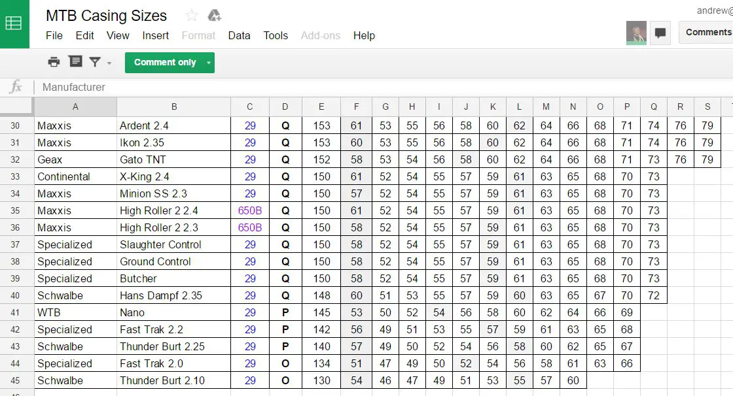This screenshot has height=396, width=733.
Task: Click the Thunder Burt 2.10 cell
Action: (x=174, y=380)
